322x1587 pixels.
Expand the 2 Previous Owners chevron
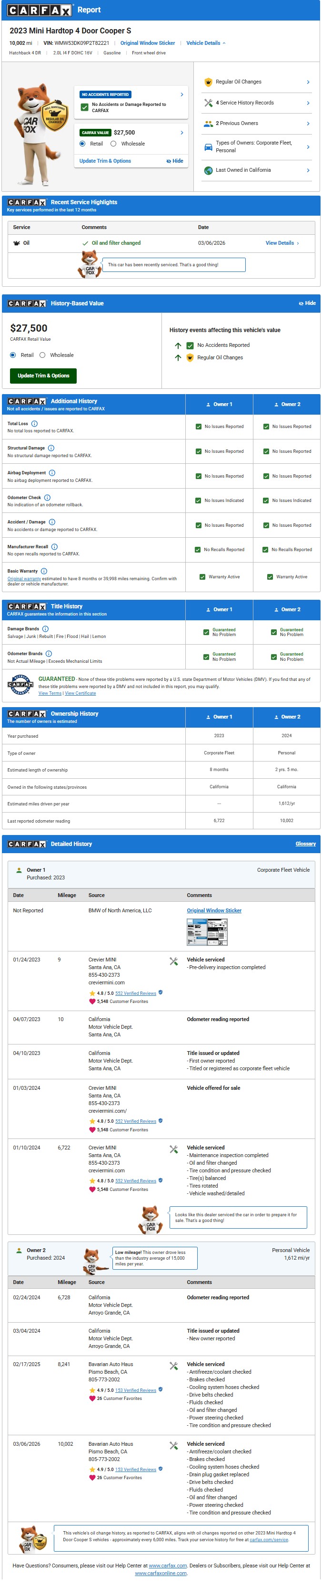click(x=309, y=124)
